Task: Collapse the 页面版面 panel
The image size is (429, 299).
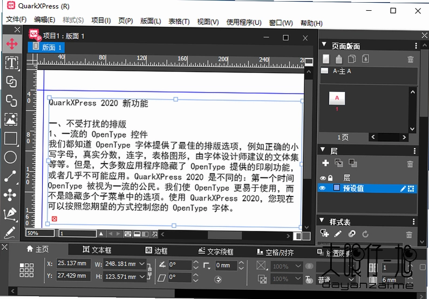Action: pos(324,44)
